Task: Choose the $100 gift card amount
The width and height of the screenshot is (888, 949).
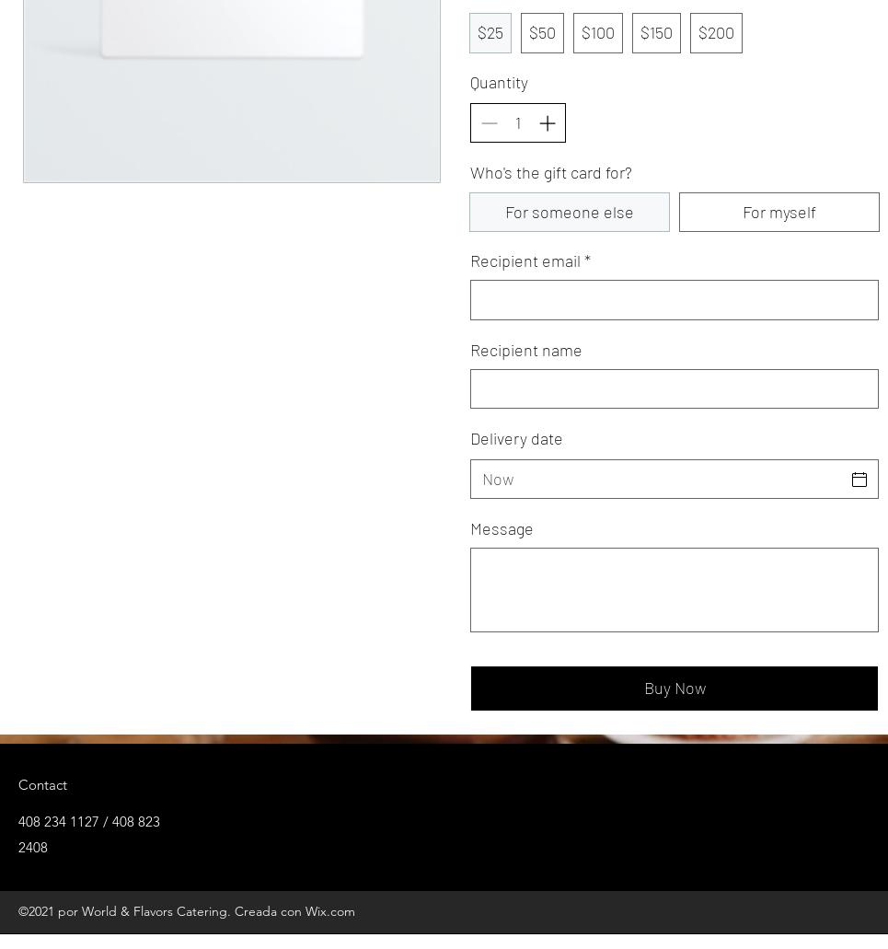Action: click(597, 33)
